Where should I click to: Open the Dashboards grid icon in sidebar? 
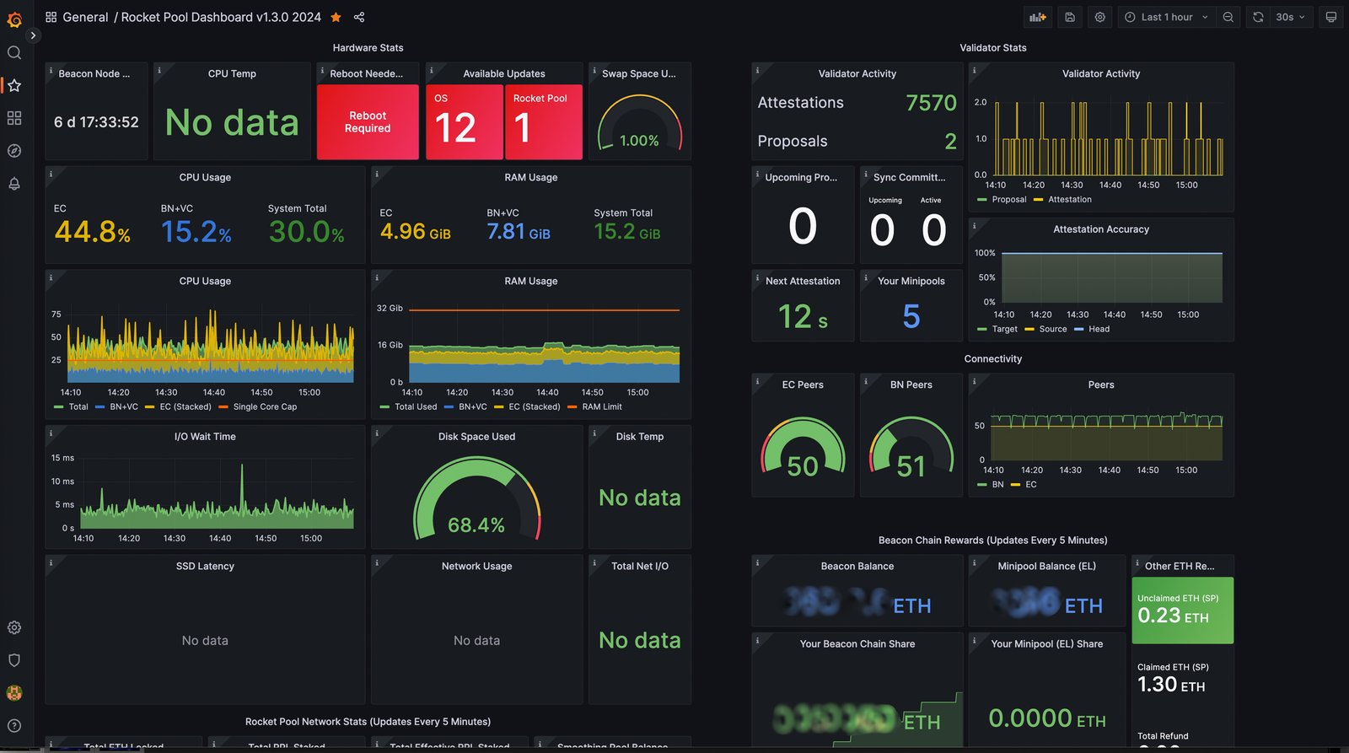(x=14, y=118)
